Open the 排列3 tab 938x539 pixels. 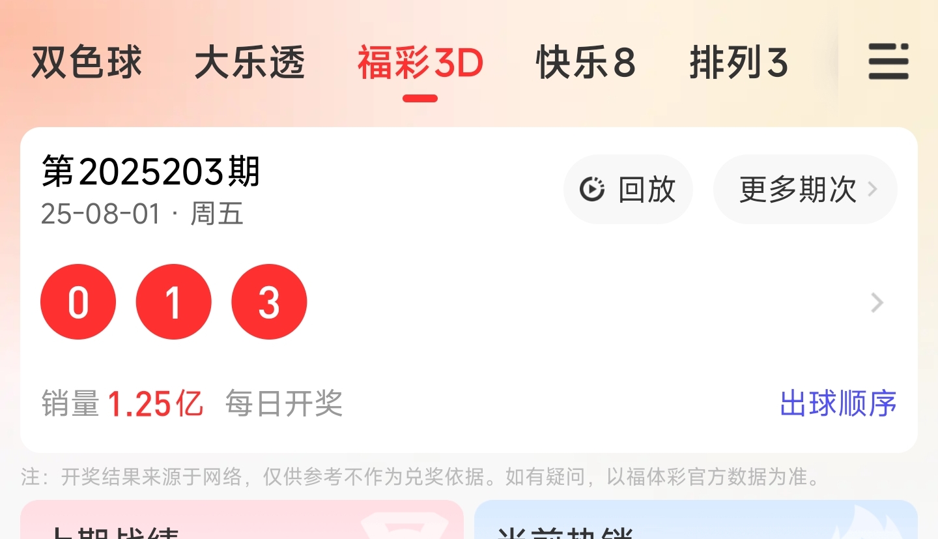point(739,63)
